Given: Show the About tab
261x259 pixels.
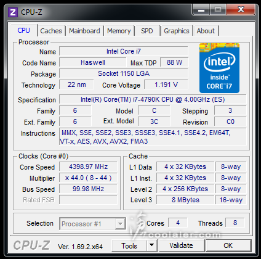Looking at the screenshot, I should [x=206, y=31].
